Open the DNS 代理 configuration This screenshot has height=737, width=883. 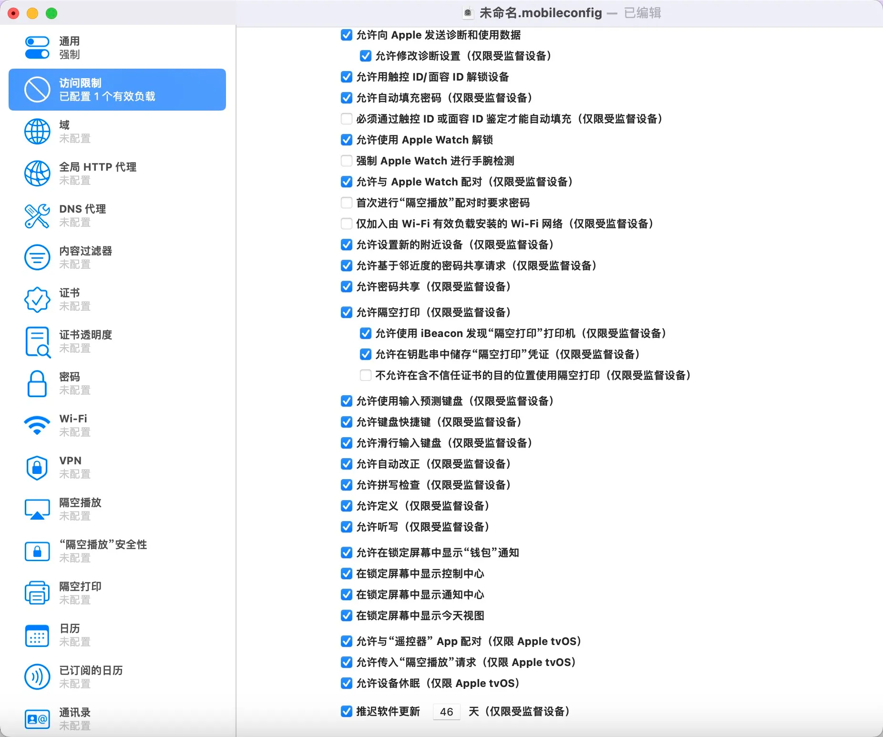click(x=37, y=215)
